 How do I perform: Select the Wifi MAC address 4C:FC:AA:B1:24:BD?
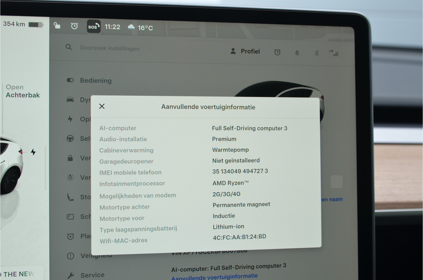pyautogui.click(x=240, y=237)
